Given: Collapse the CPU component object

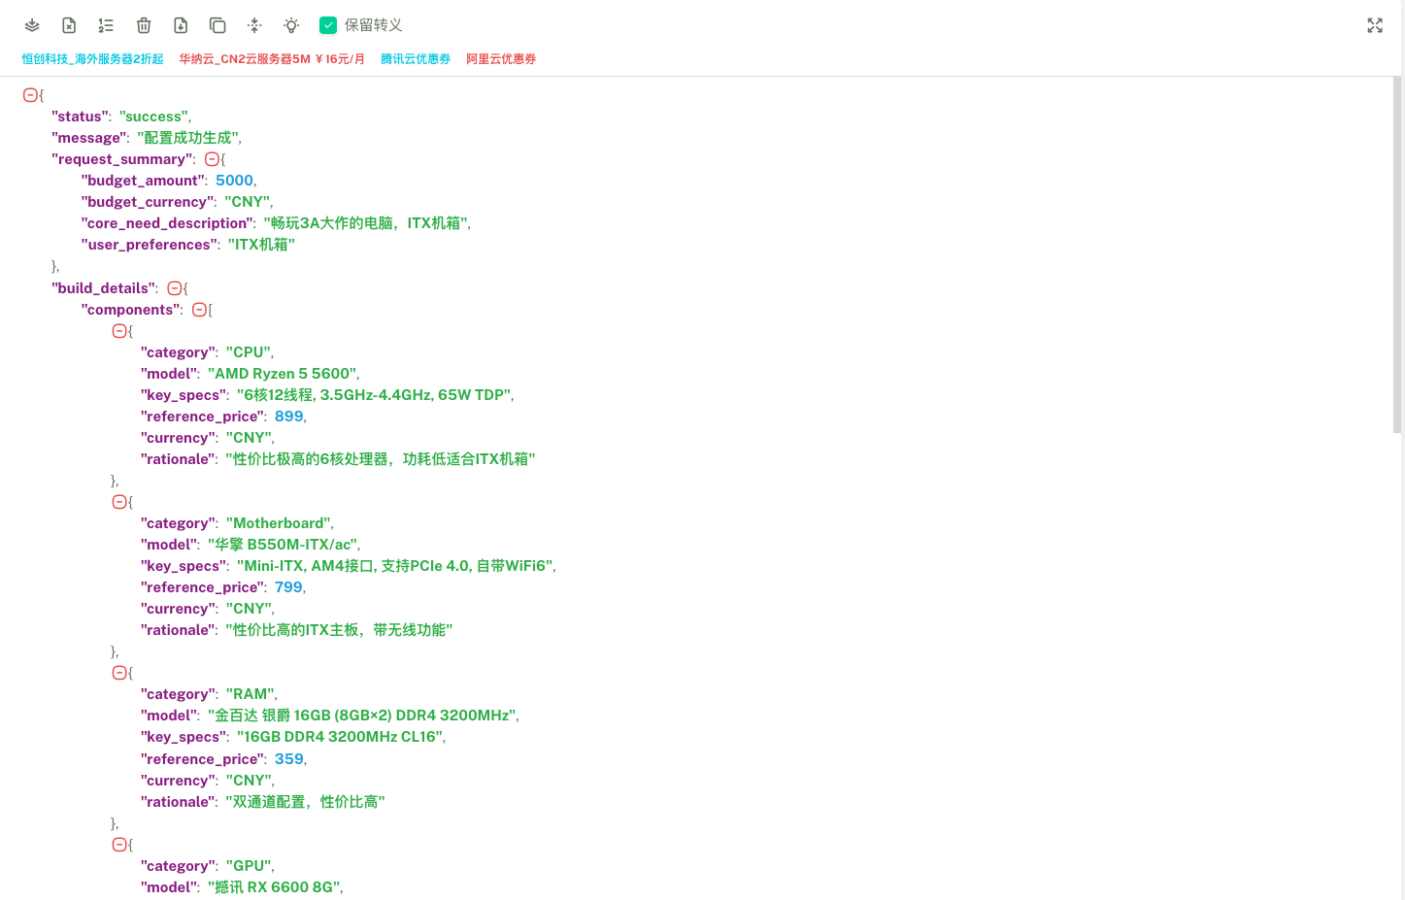Looking at the screenshot, I should tap(119, 331).
